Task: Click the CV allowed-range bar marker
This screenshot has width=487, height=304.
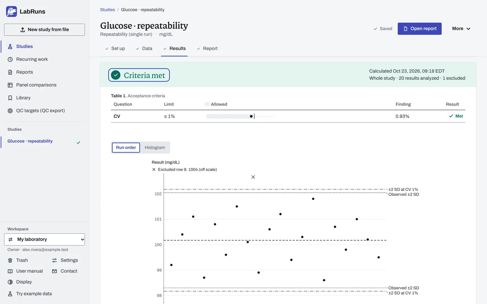Action: click(251, 116)
